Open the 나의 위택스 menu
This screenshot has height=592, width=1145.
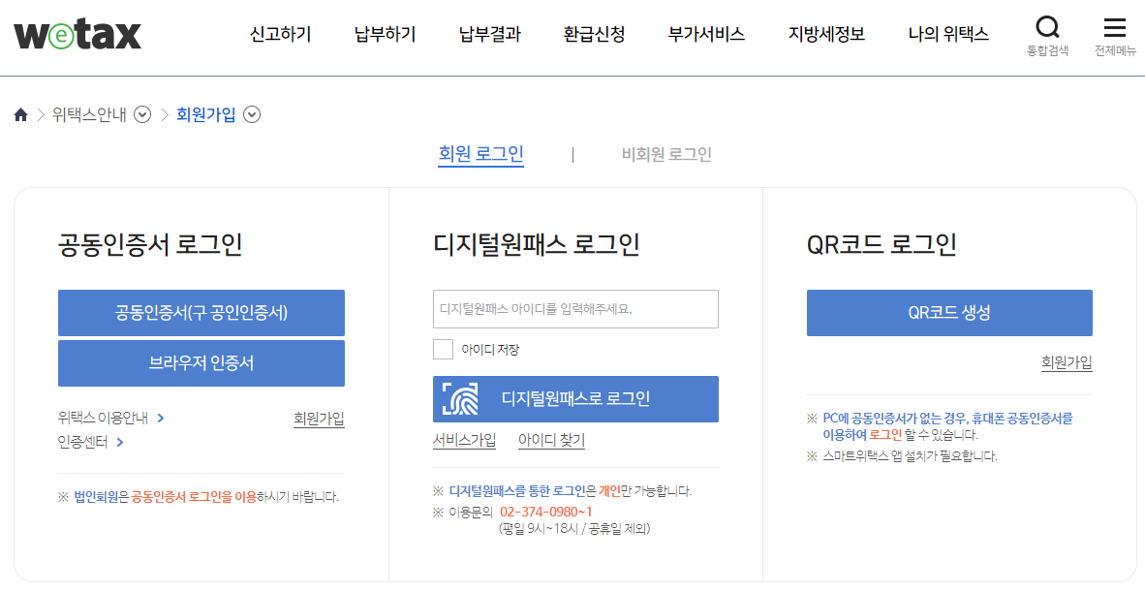tap(948, 34)
